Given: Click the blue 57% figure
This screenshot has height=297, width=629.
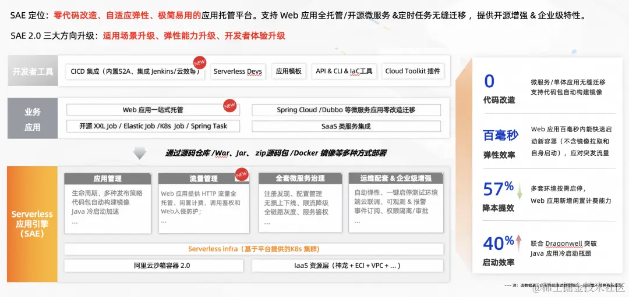Looking at the screenshot, I should pos(499,189).
